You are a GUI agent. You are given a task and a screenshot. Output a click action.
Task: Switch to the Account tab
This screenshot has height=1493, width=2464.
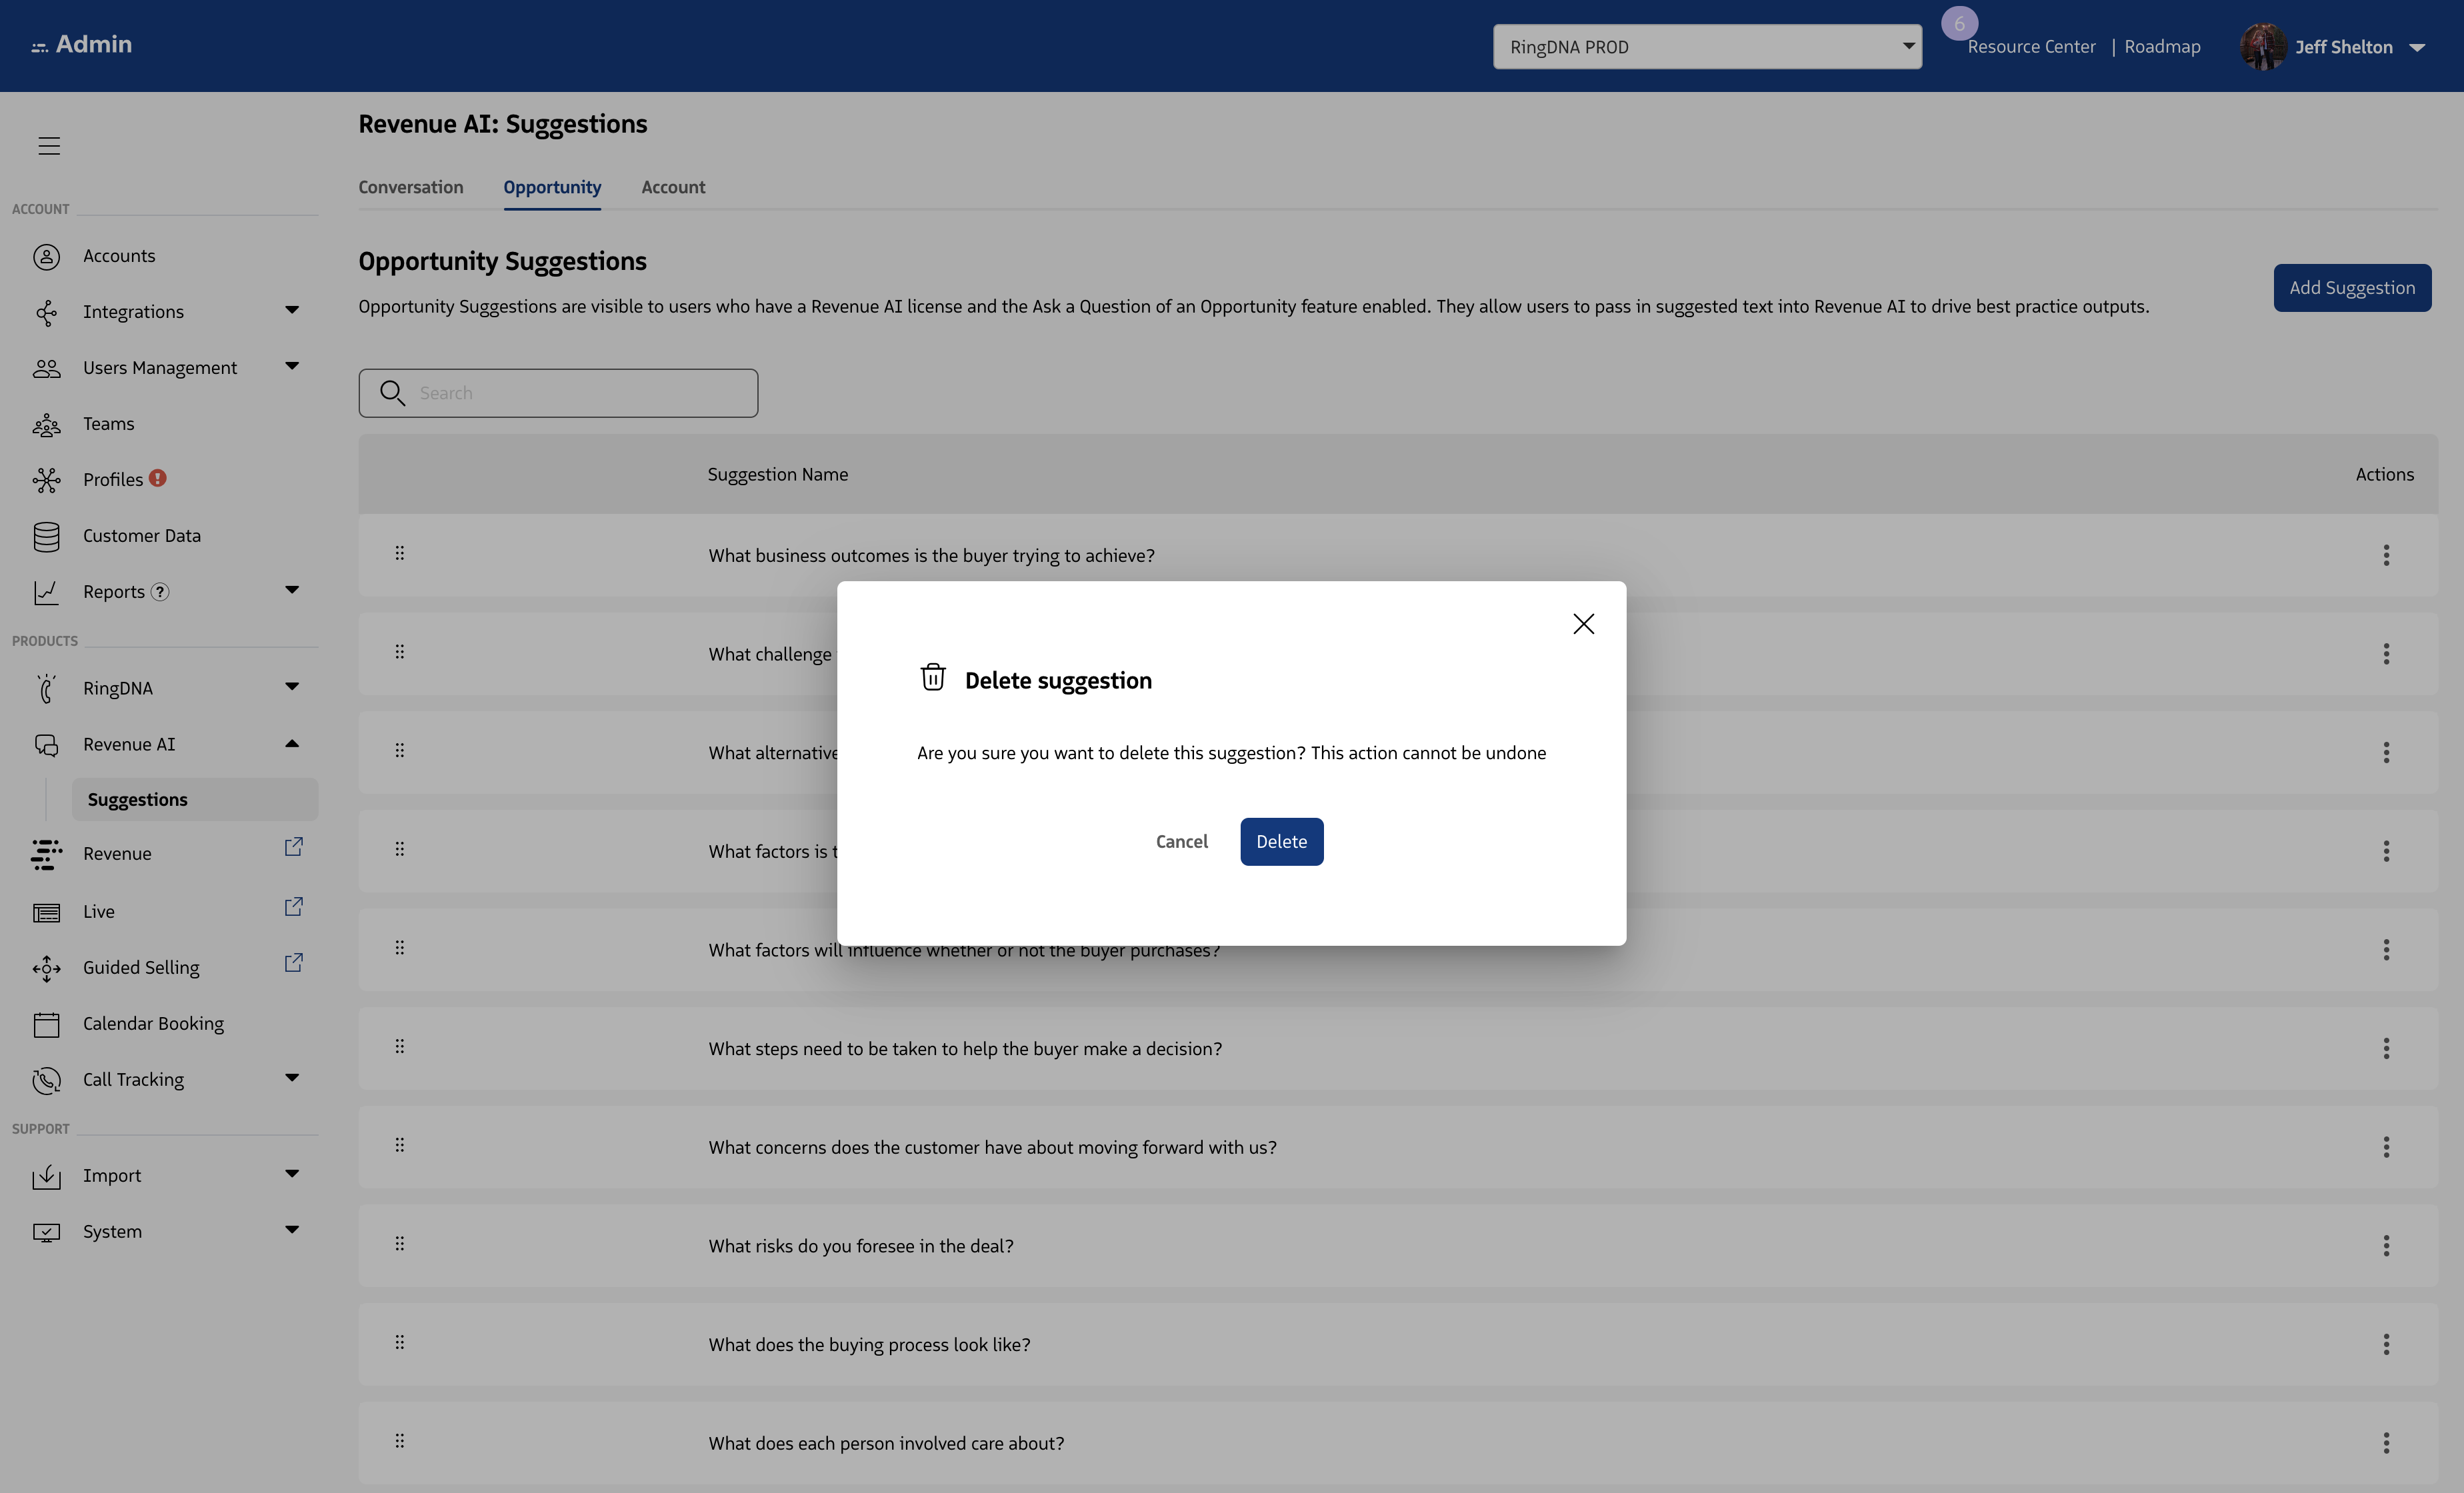pyautogui.click(x=673, y=187)
